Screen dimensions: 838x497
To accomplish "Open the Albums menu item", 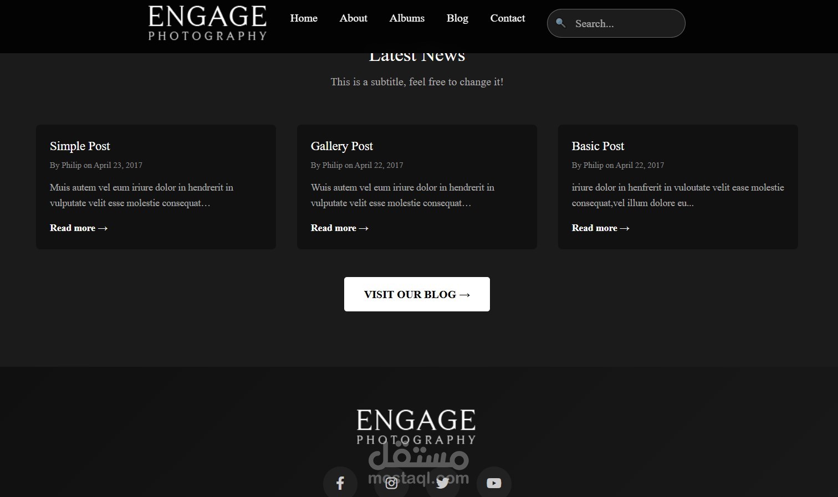I will (407, 18).
